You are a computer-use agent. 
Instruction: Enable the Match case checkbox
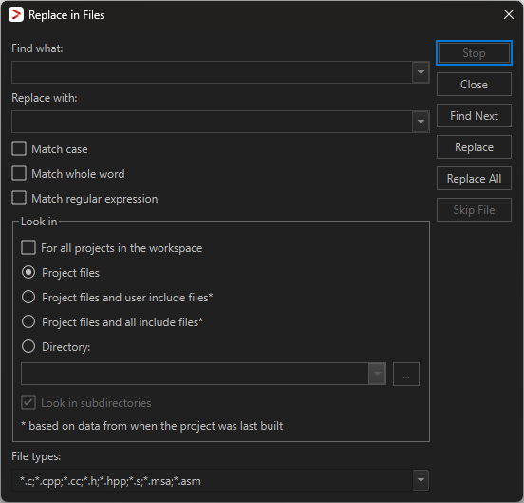[x=19, y=148]
